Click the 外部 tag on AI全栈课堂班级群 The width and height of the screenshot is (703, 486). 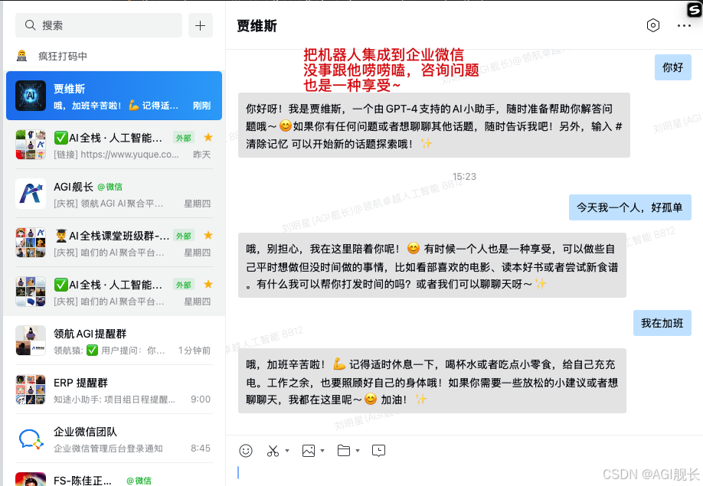(x=183, y=236)
